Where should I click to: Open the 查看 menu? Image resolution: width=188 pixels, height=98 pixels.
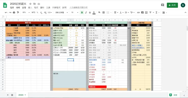pyautogui.click(x=24, y=8)
